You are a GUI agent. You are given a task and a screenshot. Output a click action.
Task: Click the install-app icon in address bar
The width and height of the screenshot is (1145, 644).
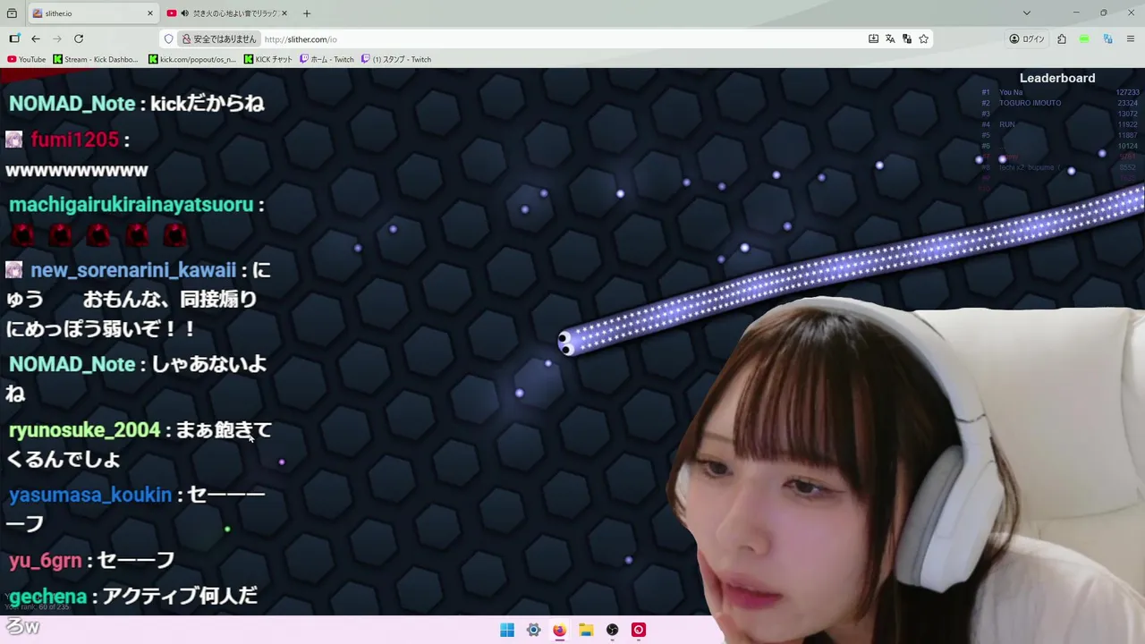(873, 38)
